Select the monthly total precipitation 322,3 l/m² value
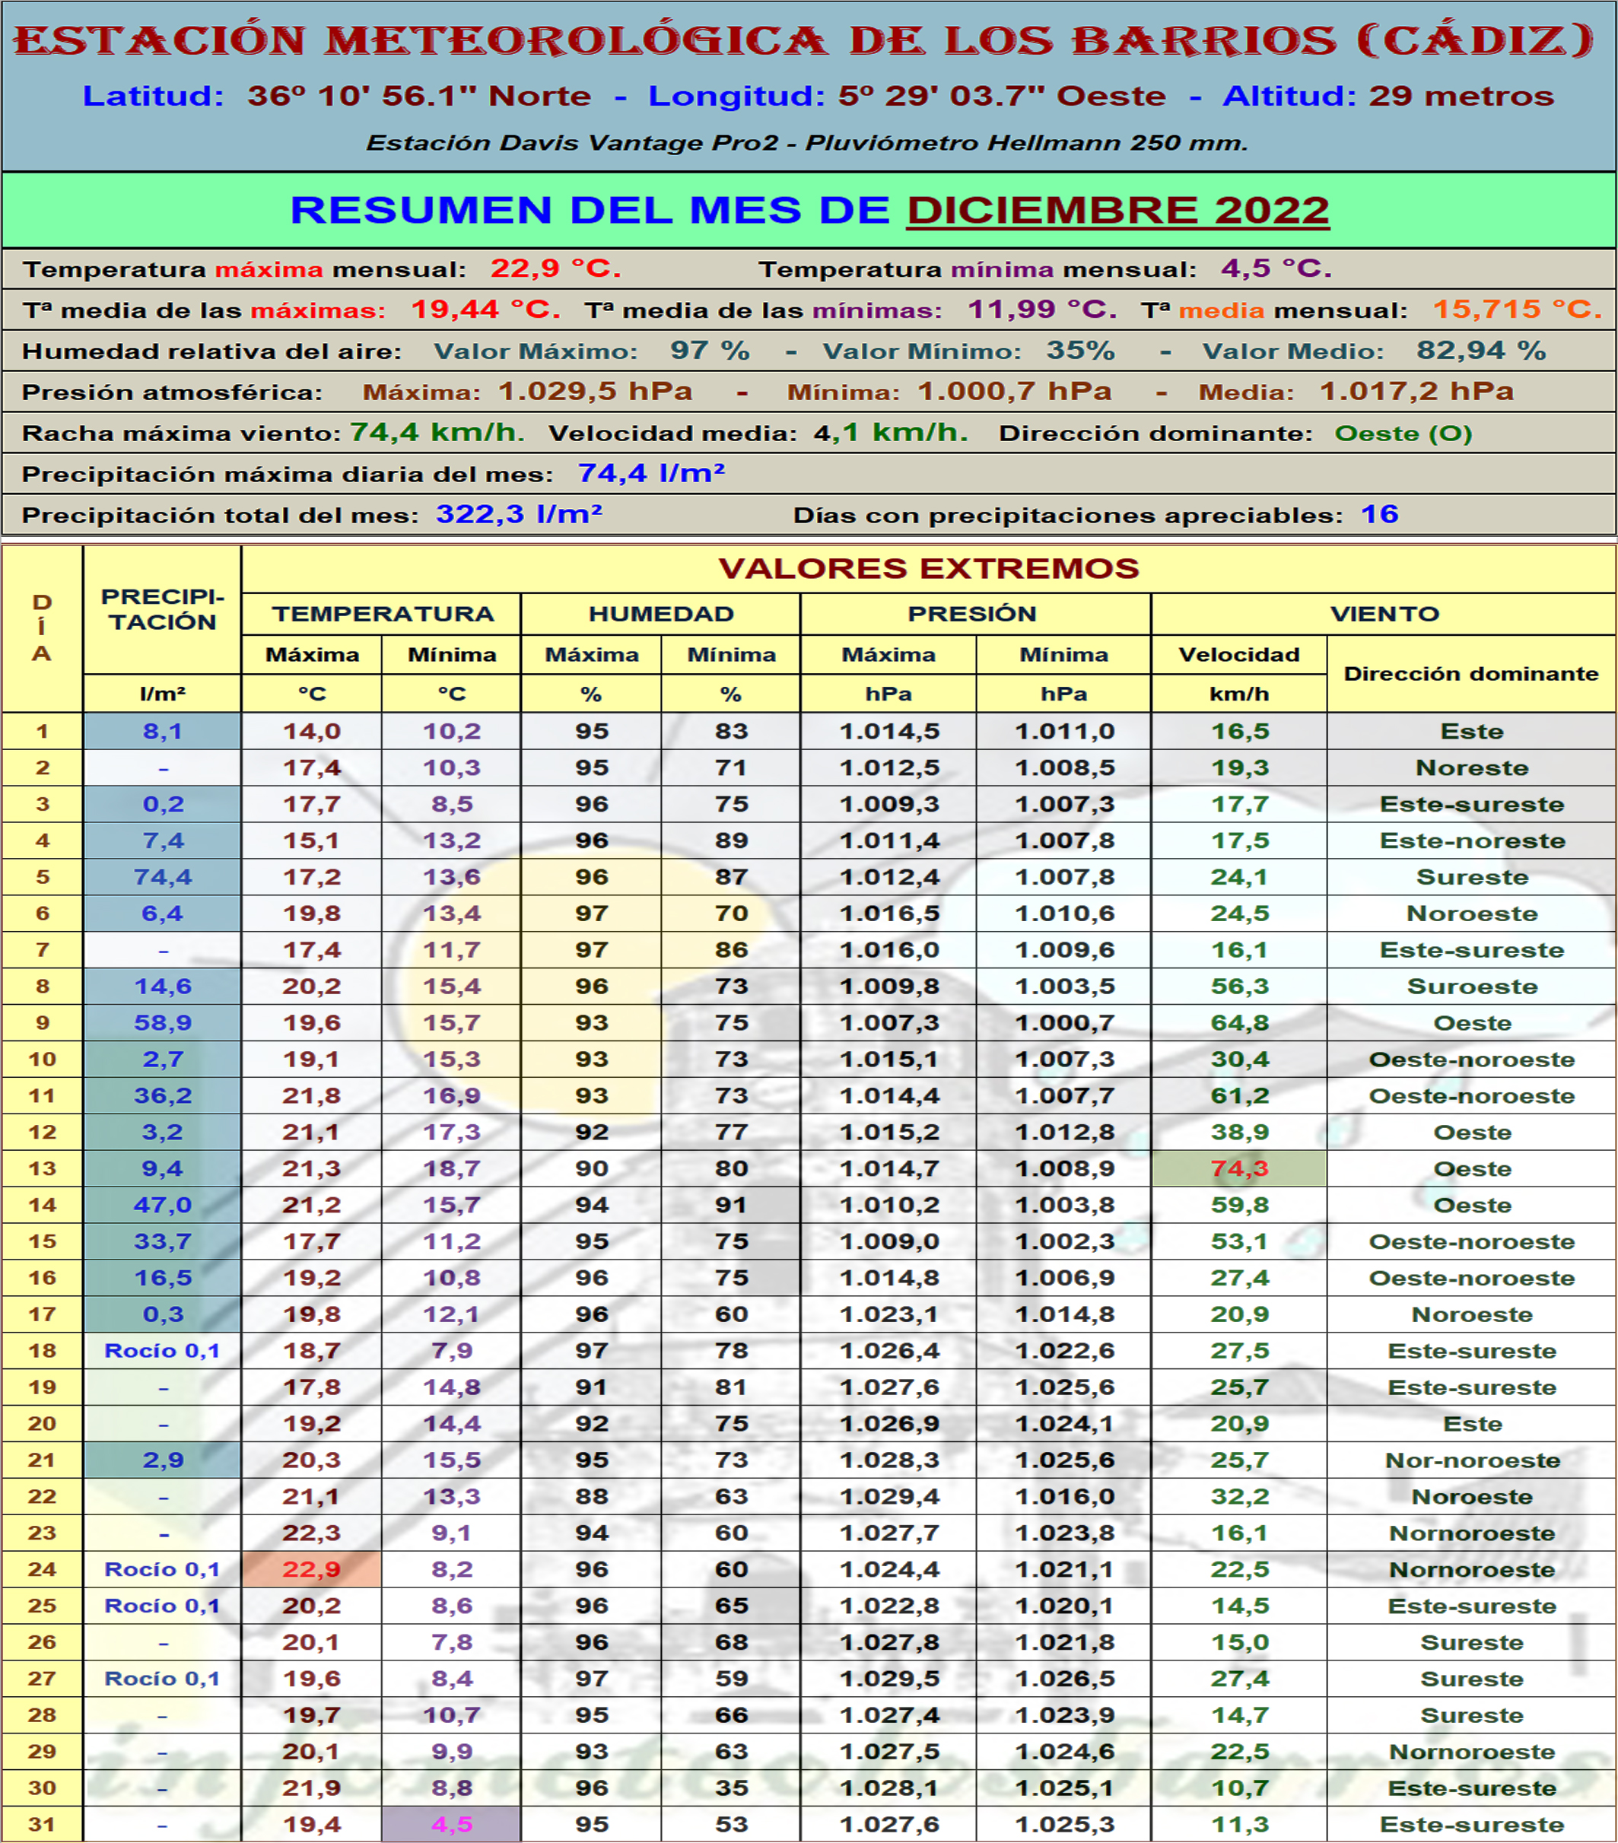Viewport: 1618px width, 1843px height. click(519, 514)
